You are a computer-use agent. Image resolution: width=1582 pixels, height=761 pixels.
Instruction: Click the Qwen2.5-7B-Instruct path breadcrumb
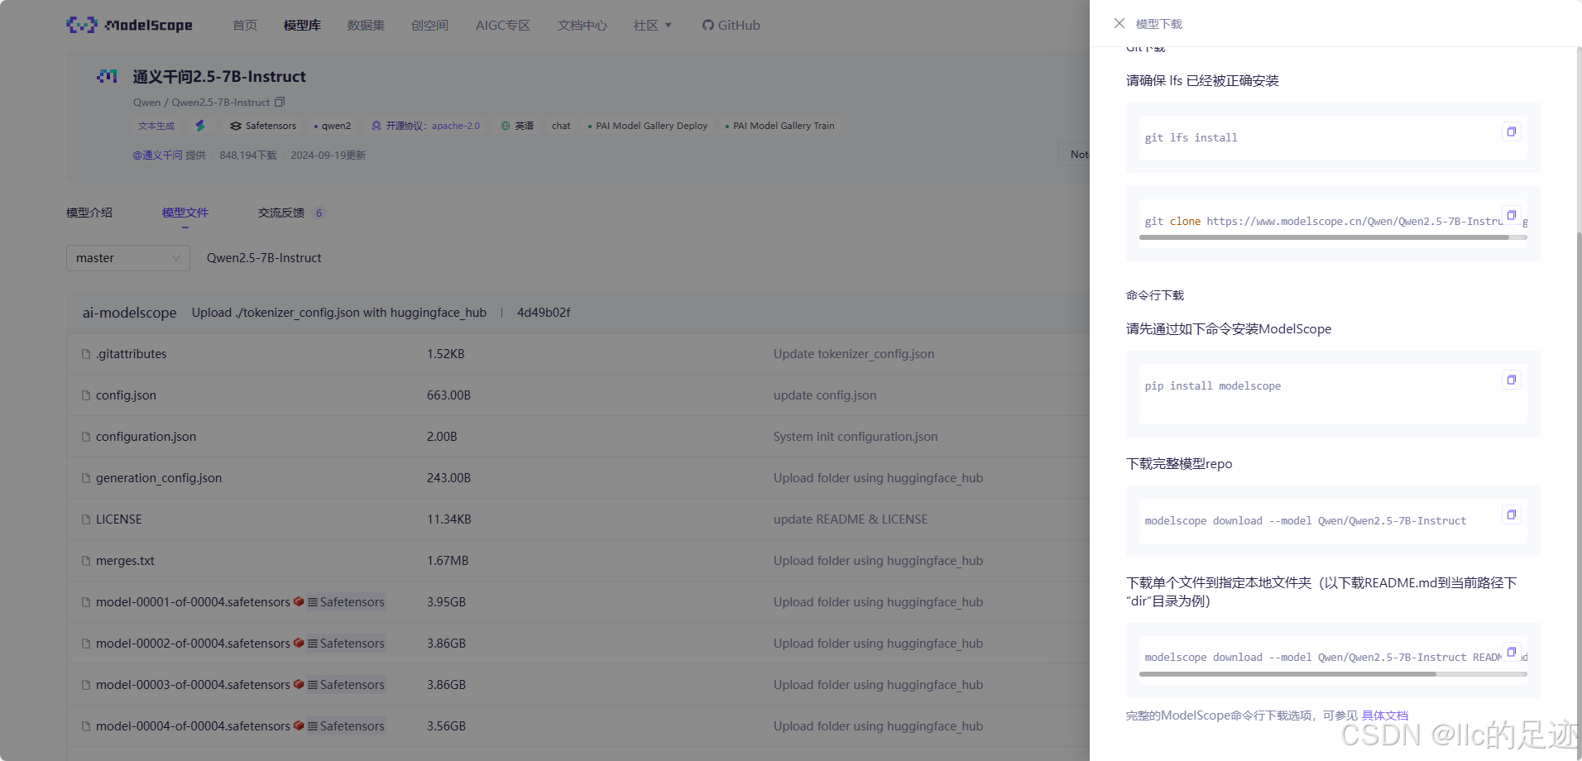point(264,258)
